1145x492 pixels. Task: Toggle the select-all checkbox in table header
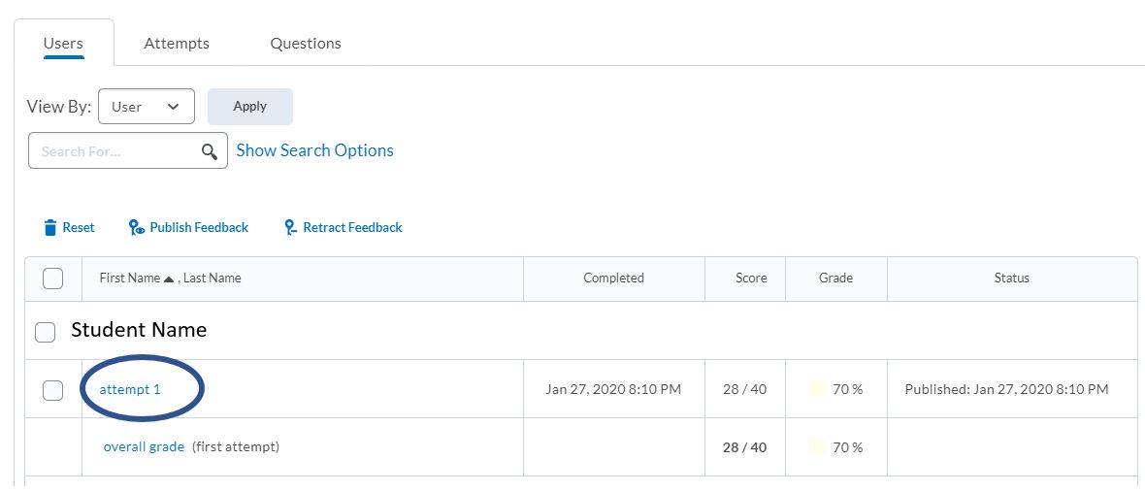53,279
